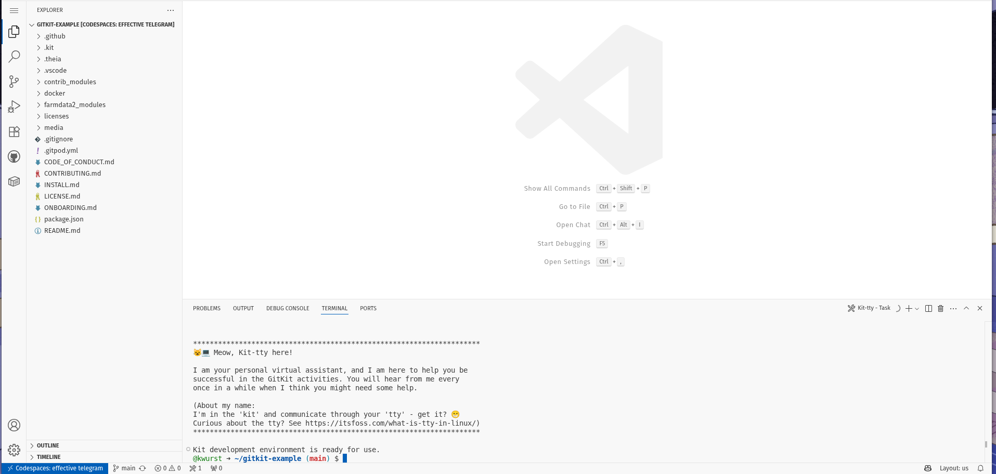Open the Source Control view

[x=14, y=82]
